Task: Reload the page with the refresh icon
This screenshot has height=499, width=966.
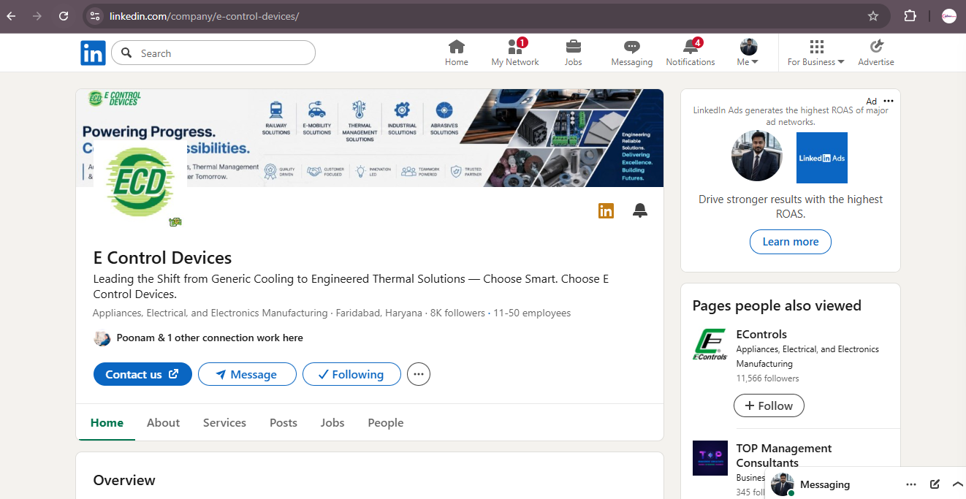Action: point(64,16)
